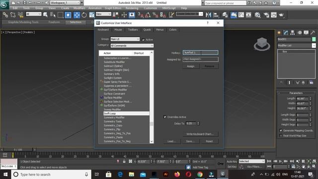
Task: Click the Assign button
Action: click(x=191, y=66)
